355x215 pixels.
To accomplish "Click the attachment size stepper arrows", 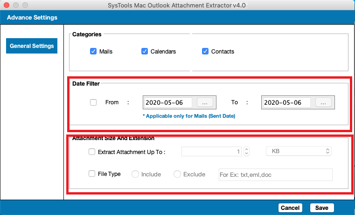I will (247, 152).
